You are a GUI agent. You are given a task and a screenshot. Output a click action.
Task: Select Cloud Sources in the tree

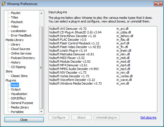pos(20,49)
